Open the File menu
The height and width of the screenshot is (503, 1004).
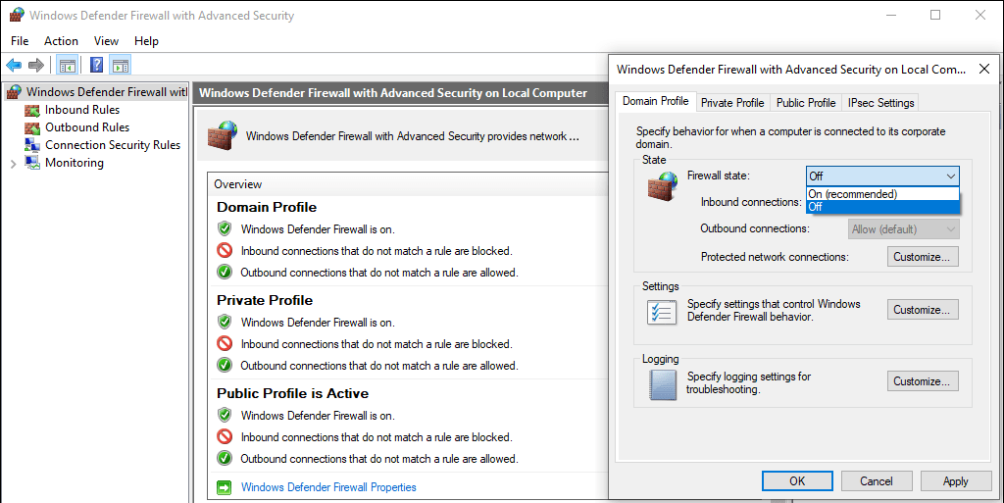point(20,41)
